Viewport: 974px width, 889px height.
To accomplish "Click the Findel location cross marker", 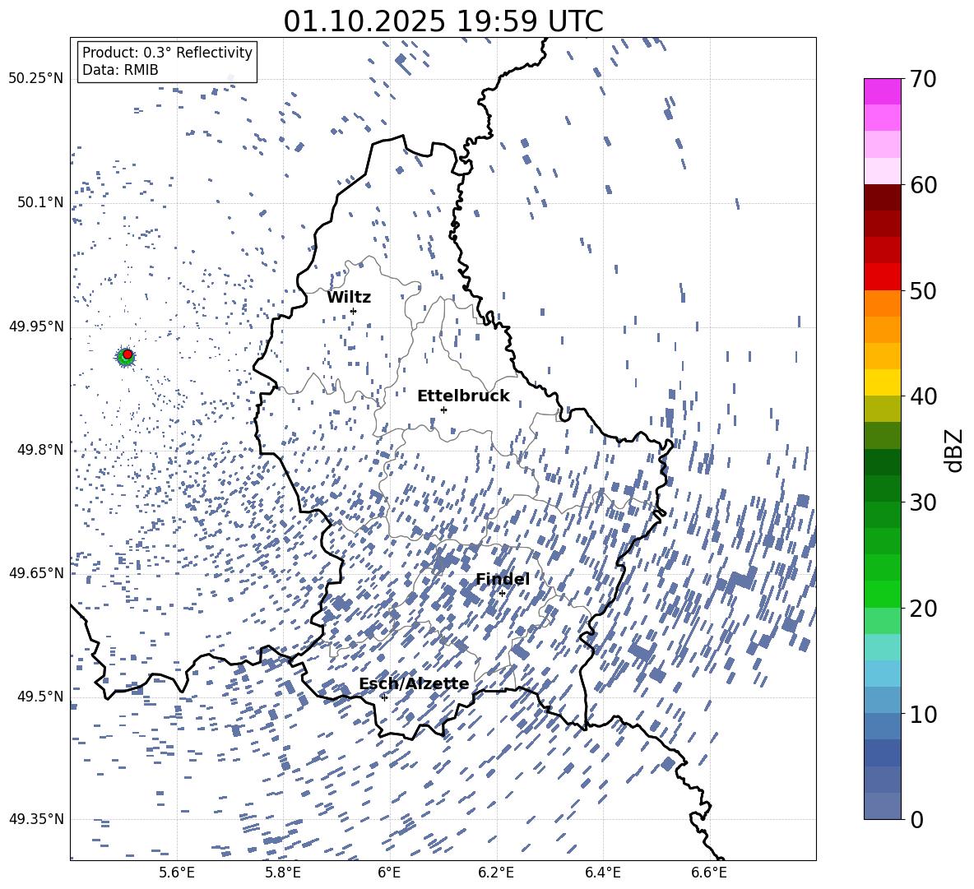I will point(502,594).
